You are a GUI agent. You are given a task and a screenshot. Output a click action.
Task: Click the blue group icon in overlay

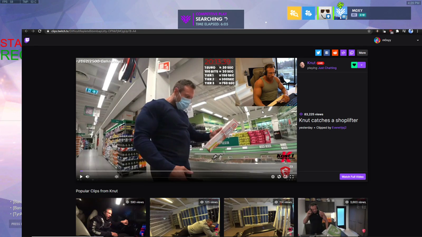point(309,13)
